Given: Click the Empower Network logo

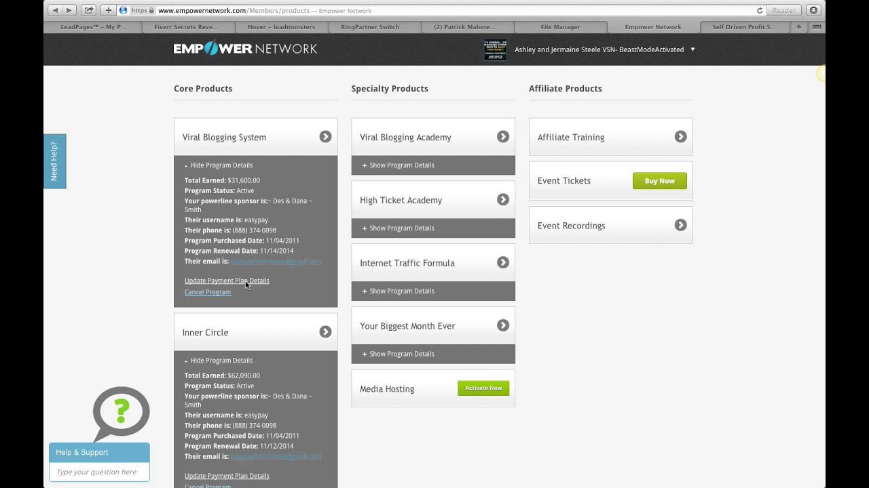Looking at the screenshot, I should (245, 49).
